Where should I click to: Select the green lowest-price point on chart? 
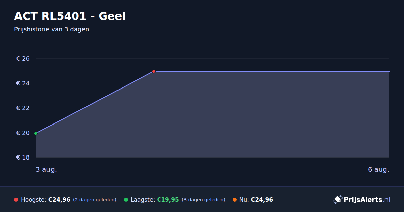coord(36,133)
